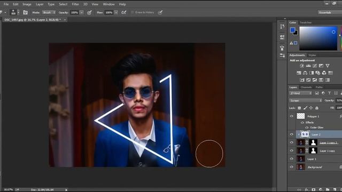Viewport: 342px width, 192px height.
Task: Add a Gradient Map adjustment
Action: (328, 80)
